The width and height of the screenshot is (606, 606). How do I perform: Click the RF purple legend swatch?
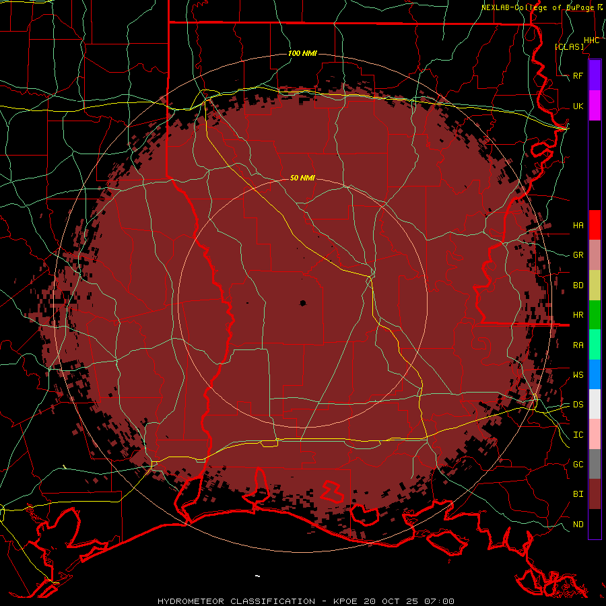pyautogui.click(x=595, y=75)
